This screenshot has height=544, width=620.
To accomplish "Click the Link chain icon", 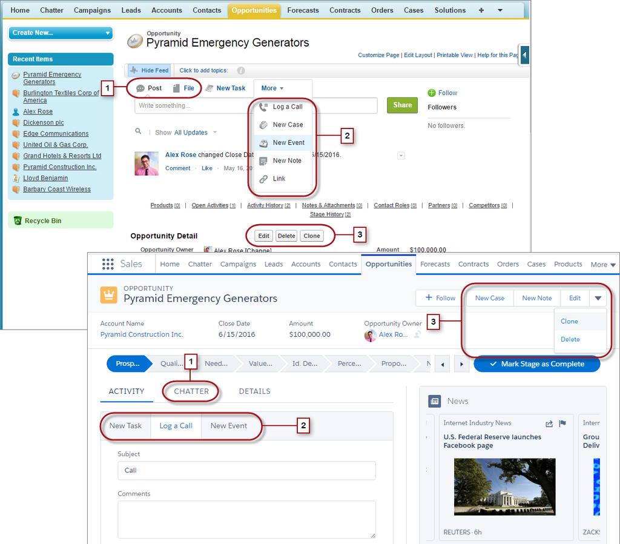I will point(263,179).
